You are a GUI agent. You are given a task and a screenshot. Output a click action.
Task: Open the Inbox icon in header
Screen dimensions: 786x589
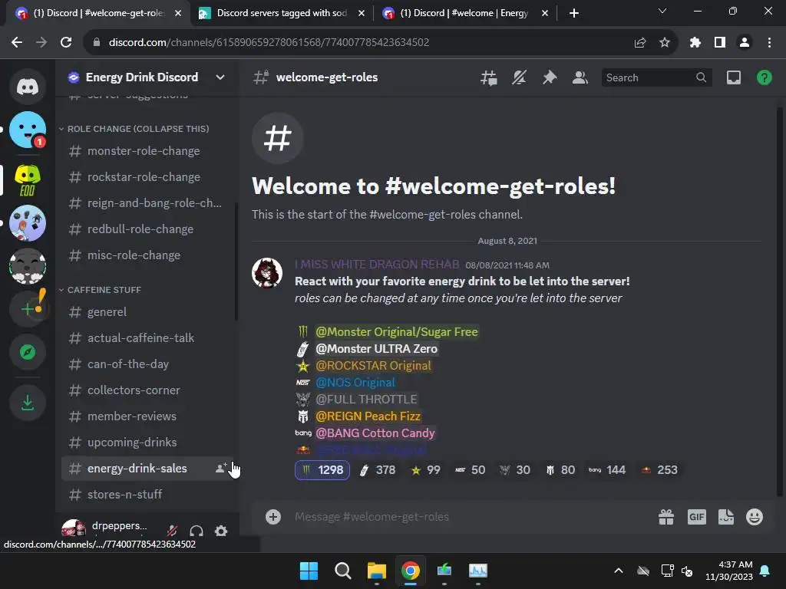tap(734, 77)
